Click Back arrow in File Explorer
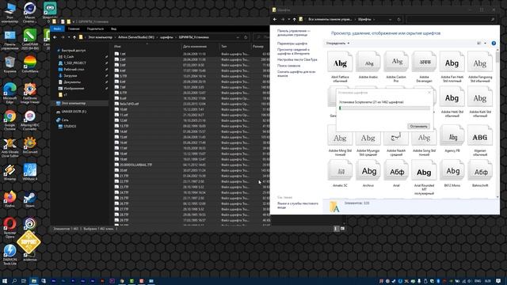The image size is (507, 285). point(55,37)
